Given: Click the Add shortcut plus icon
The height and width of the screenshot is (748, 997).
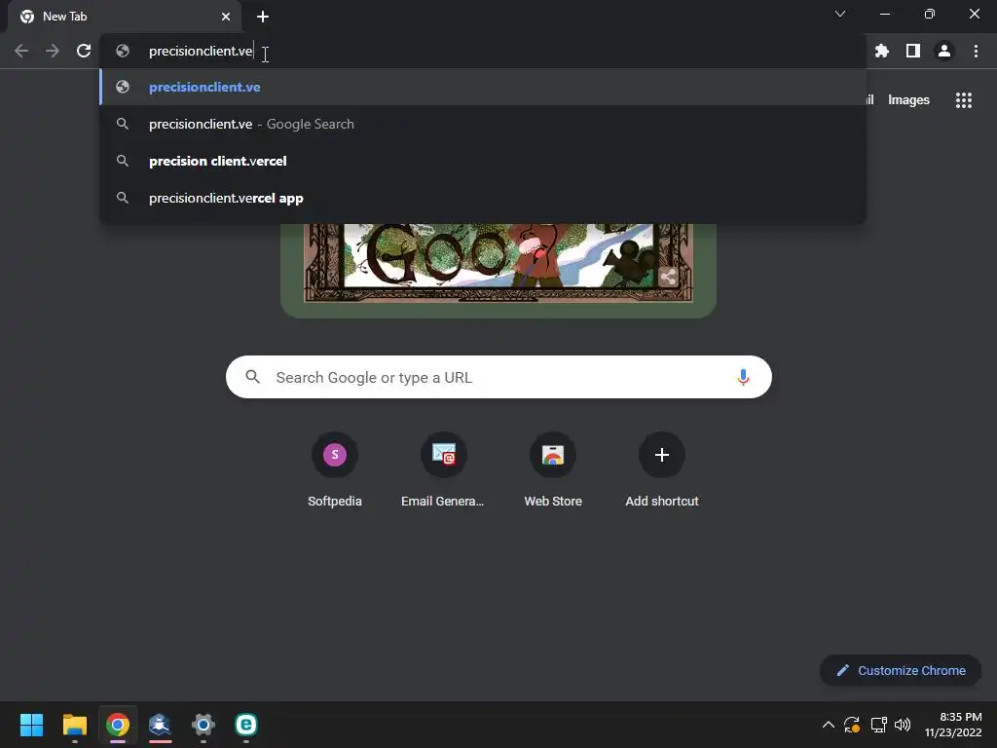Looking at the screenshot, I should pyautogui.click(x=662, y=455).
